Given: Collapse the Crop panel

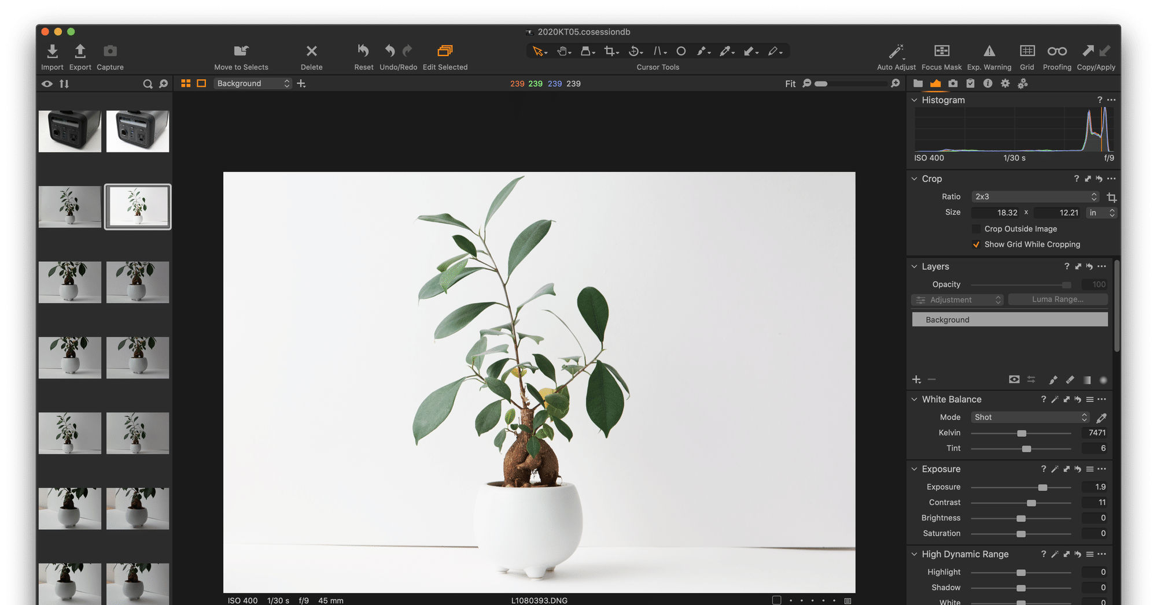Looking at the screenshot, I should click(915, 179).
